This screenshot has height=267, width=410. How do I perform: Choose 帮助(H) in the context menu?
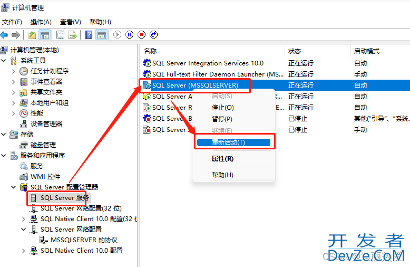coord(222,175)
